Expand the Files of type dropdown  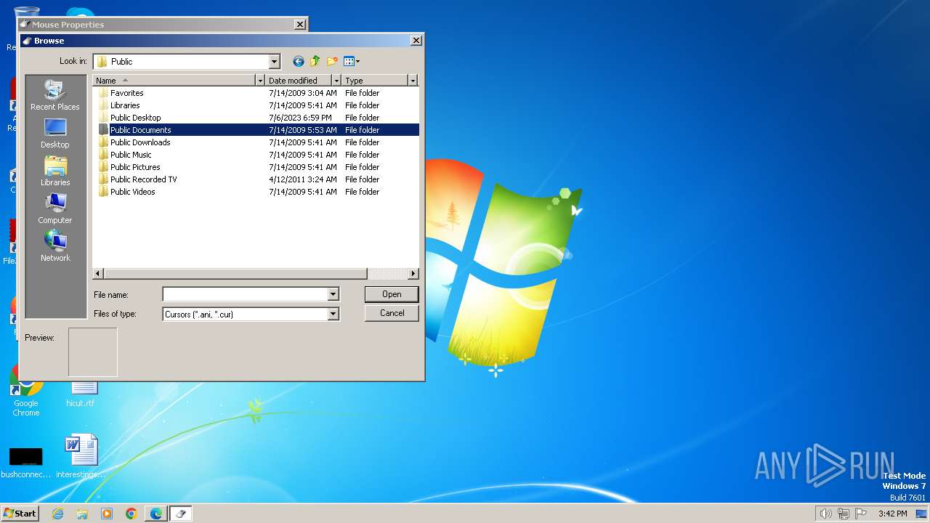click(x=333, y=314)
